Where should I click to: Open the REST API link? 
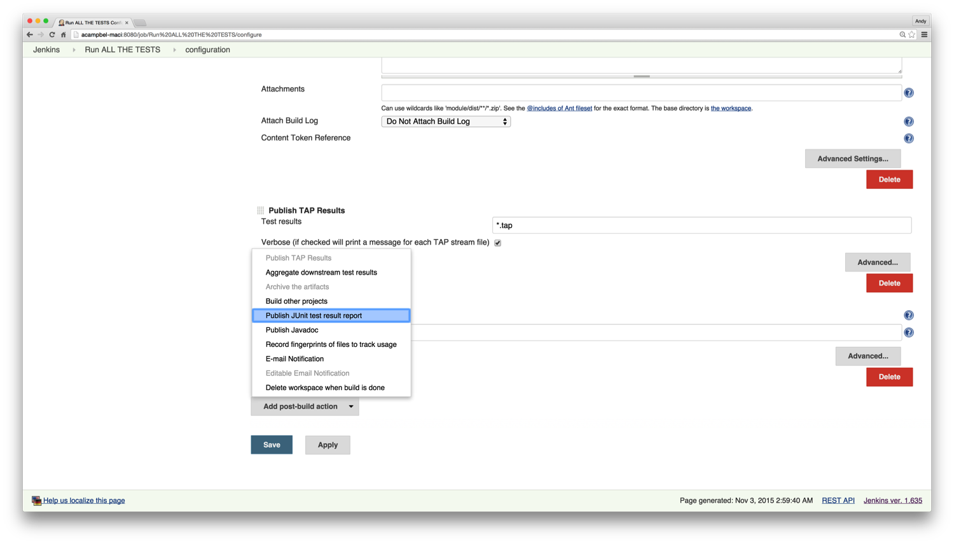(x=838, y=501)
